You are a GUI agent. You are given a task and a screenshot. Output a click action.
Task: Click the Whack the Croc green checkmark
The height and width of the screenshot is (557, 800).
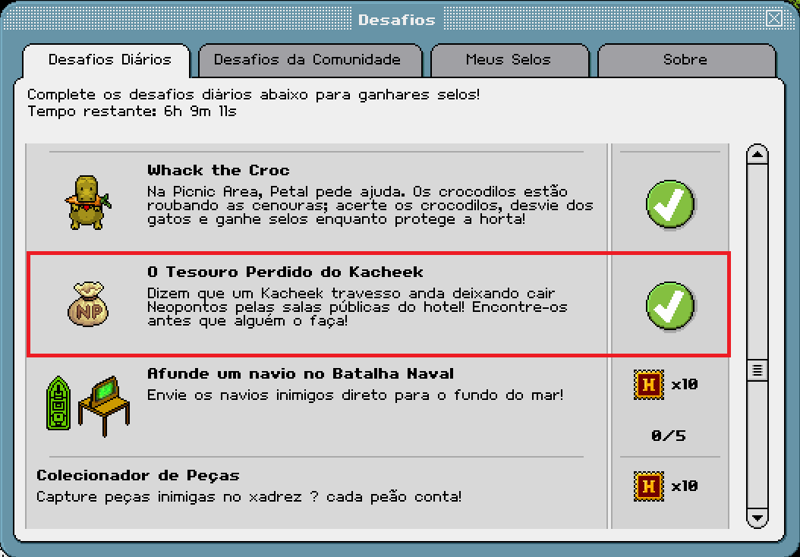coord(670,204)
